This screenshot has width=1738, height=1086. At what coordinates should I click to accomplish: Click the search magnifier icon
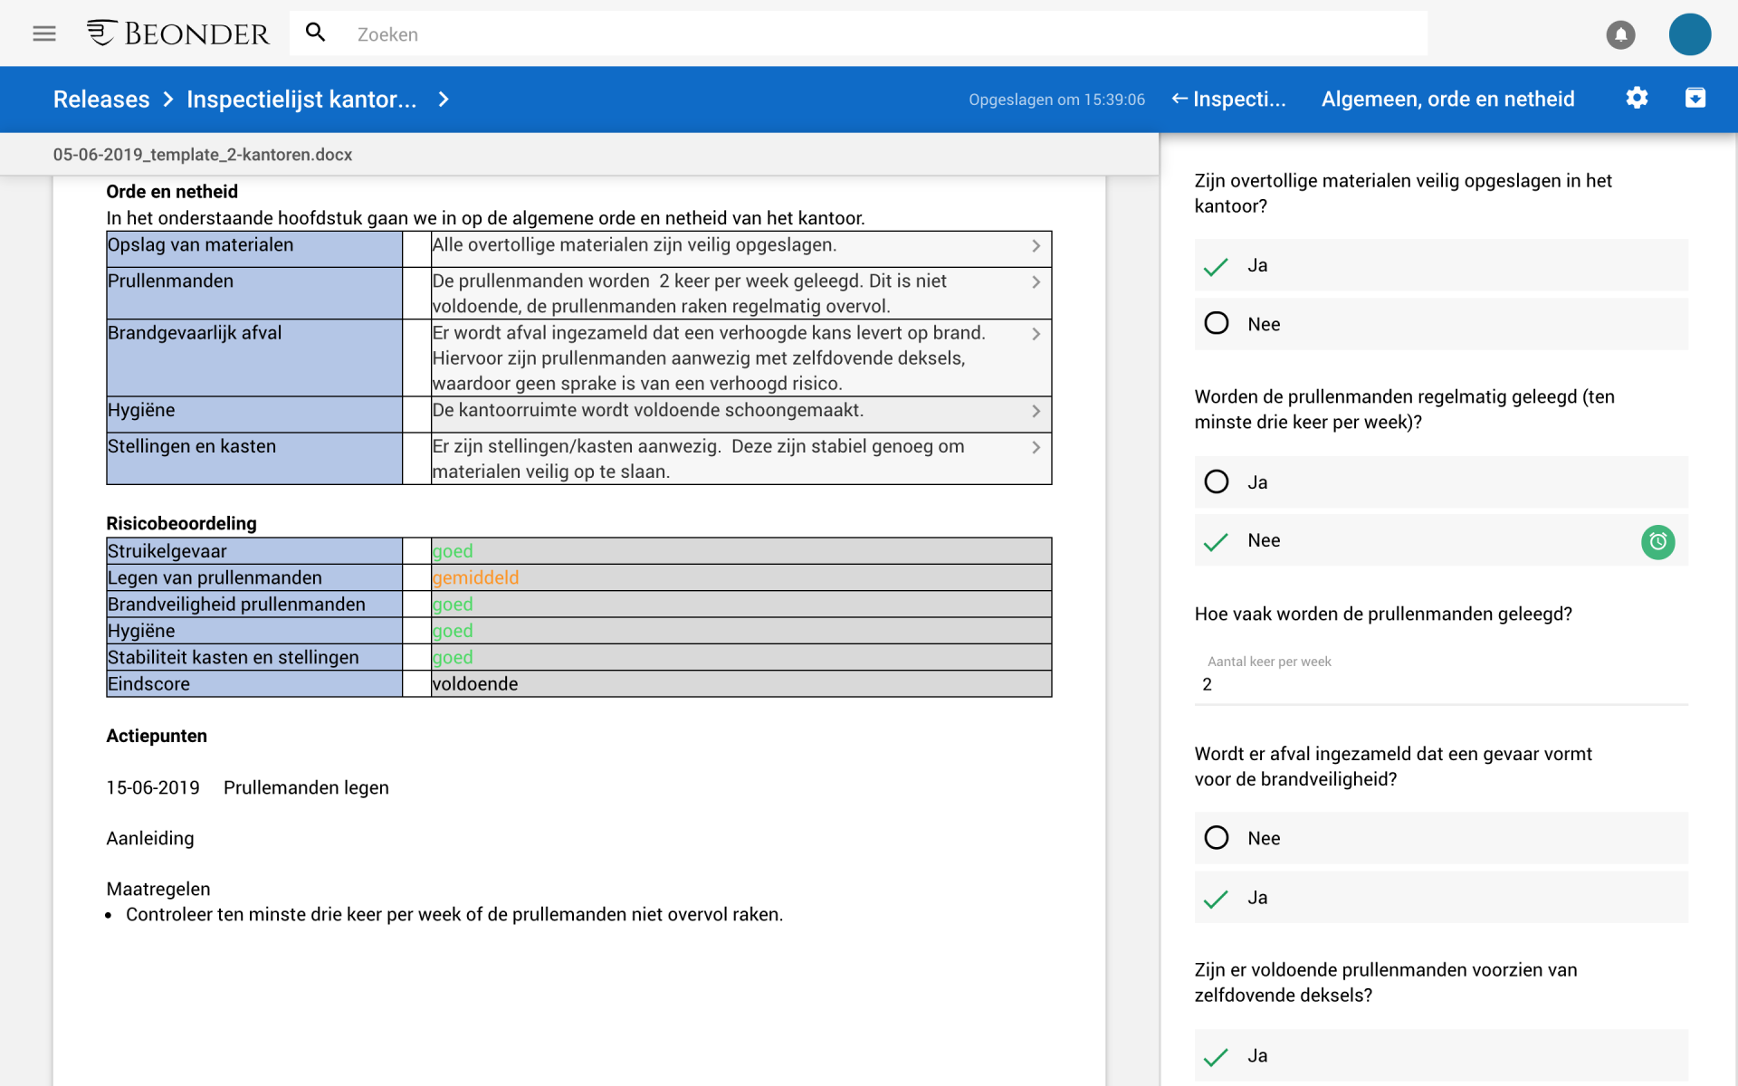point(316,32)
